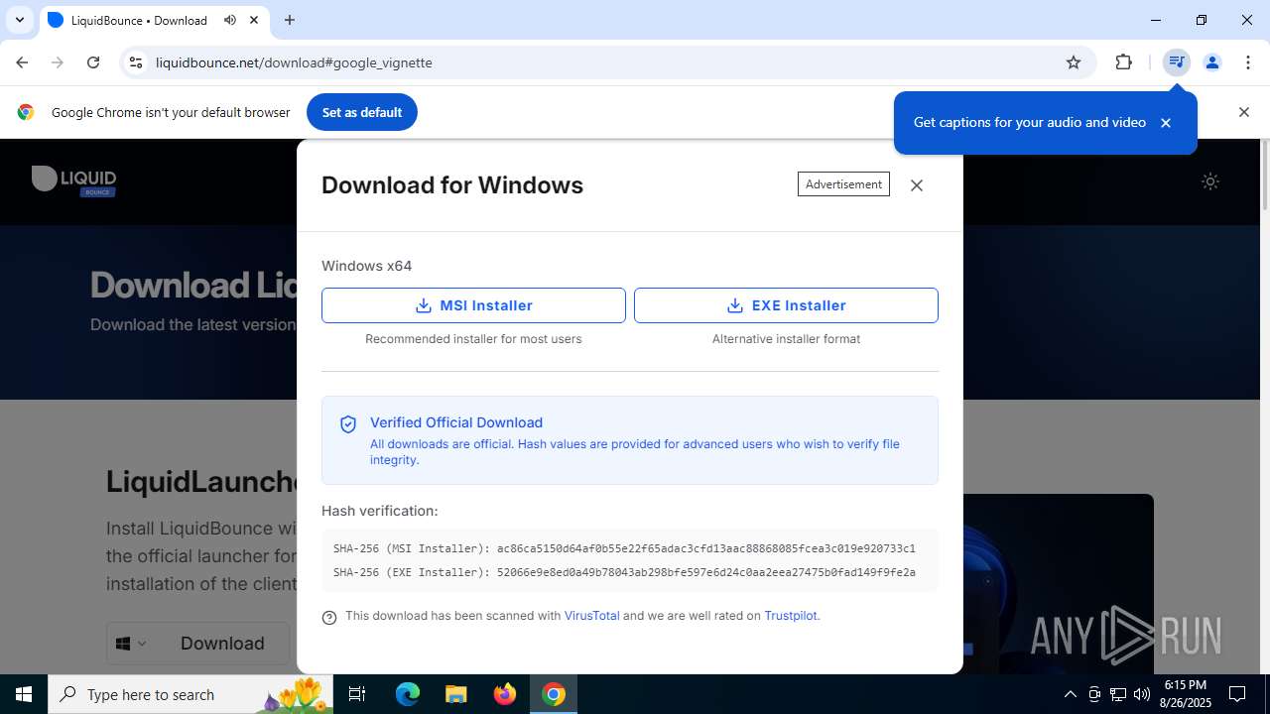Open the network tray icon
The image size is (1270, 714).
(x=1118, y=694)
